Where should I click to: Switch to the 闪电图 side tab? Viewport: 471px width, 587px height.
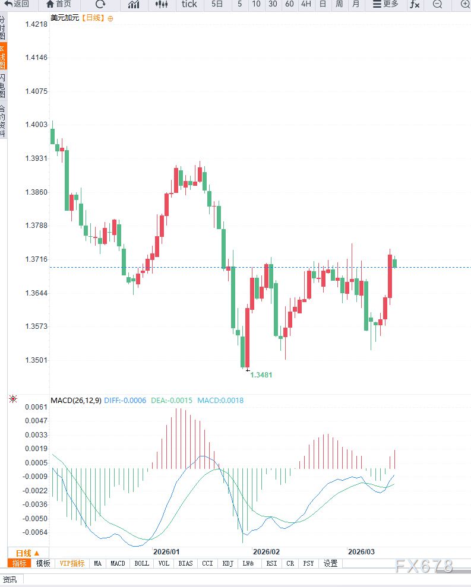point(3,86)
